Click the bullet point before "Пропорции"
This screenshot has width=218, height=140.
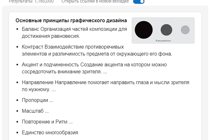coord(17,101)
